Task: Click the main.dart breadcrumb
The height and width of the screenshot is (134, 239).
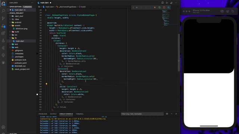Action: tap(48, 7)
